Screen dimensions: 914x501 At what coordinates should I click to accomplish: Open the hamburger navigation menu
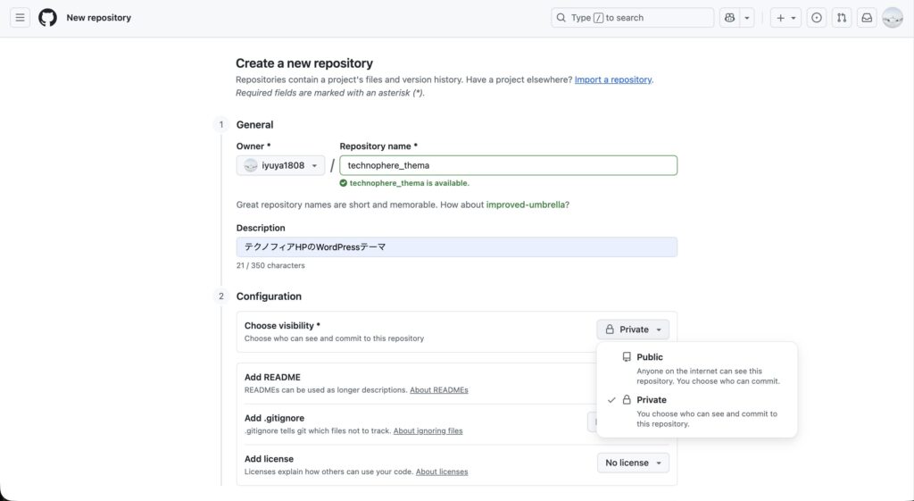(21, 18)
